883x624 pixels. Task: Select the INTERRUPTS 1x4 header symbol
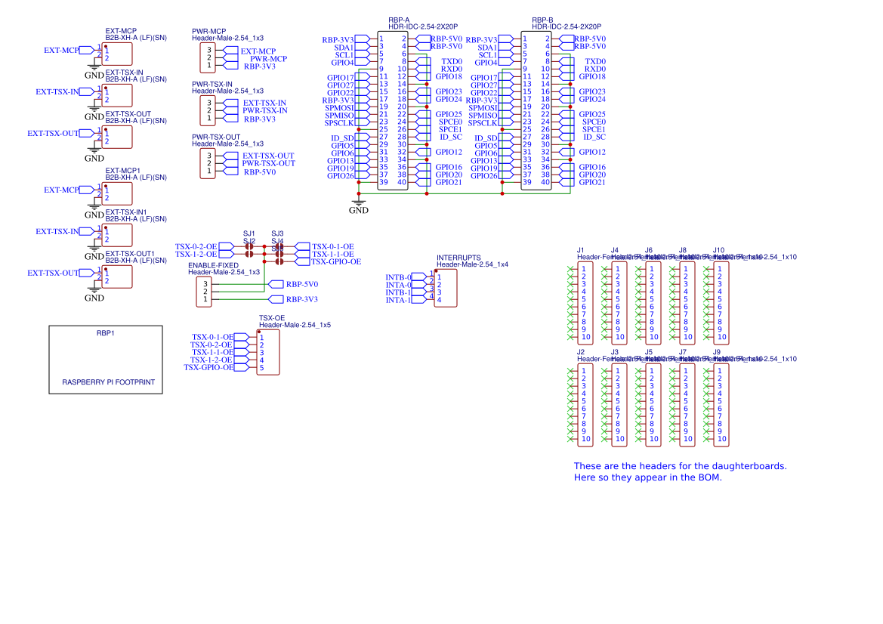coord(446,288)
